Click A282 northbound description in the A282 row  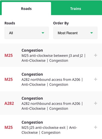coord(51,103)
